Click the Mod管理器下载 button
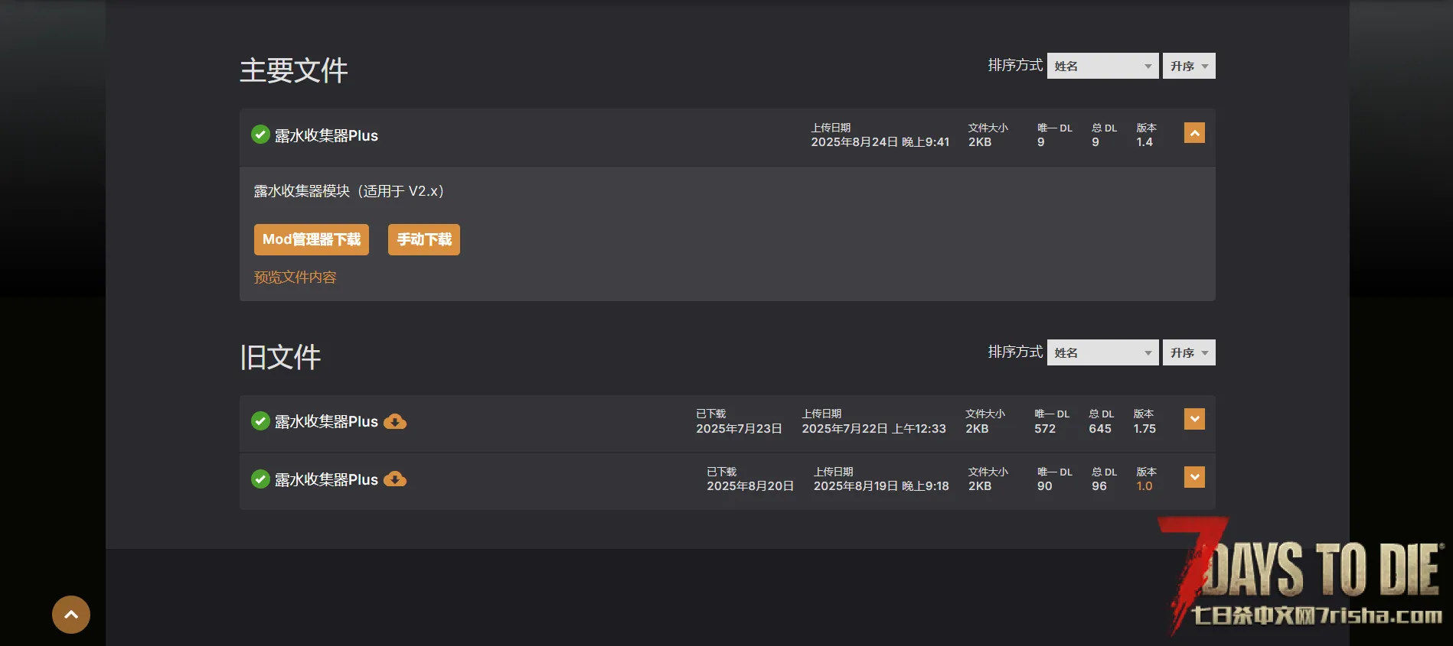The image size is (1453, 646). 312,239
